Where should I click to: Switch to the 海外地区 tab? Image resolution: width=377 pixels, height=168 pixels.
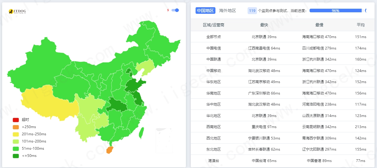click(x=227, y=10)
